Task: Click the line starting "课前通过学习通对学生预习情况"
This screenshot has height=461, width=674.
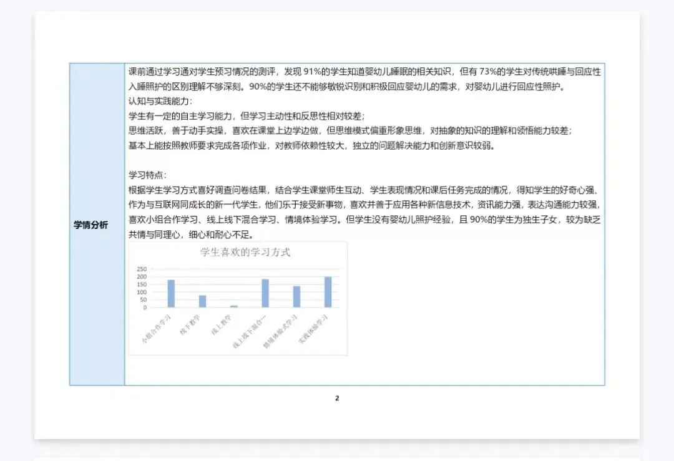Action: coord(364,72)
